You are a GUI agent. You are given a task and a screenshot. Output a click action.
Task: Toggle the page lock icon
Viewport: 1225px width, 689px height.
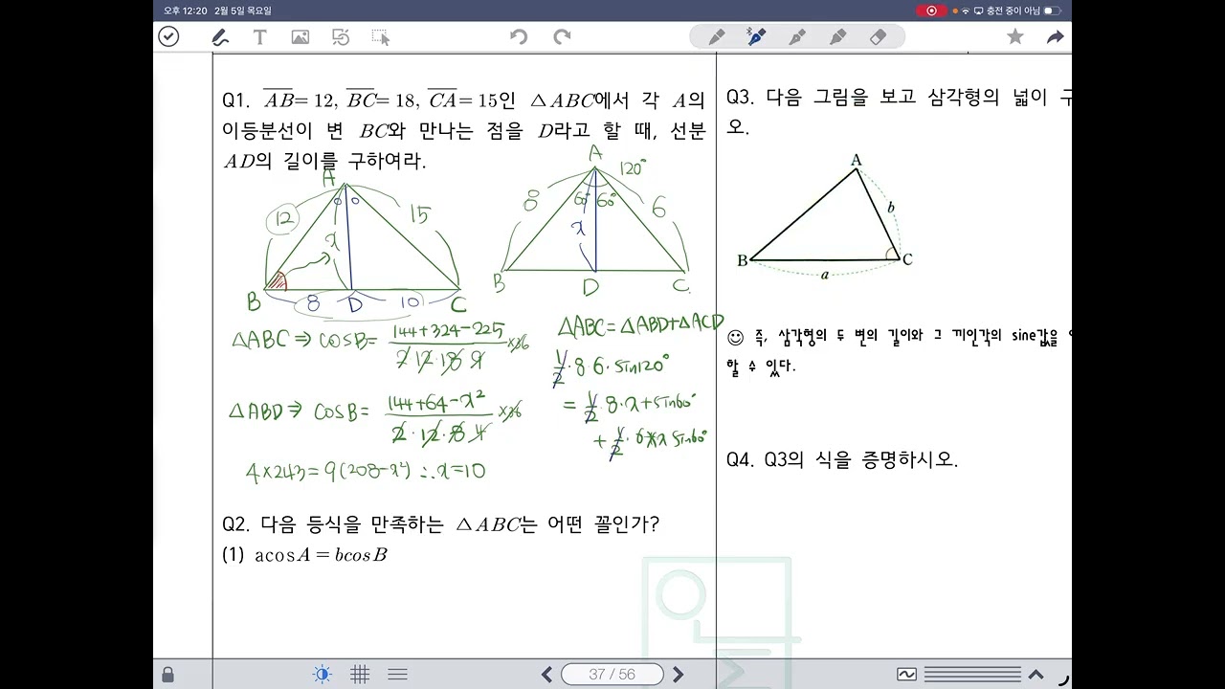(x=168, y=675)
